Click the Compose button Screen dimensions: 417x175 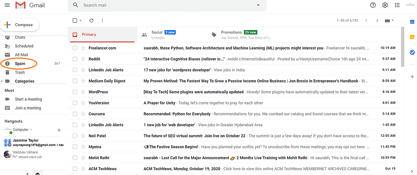pyautogui.click(x=20, y=25)
